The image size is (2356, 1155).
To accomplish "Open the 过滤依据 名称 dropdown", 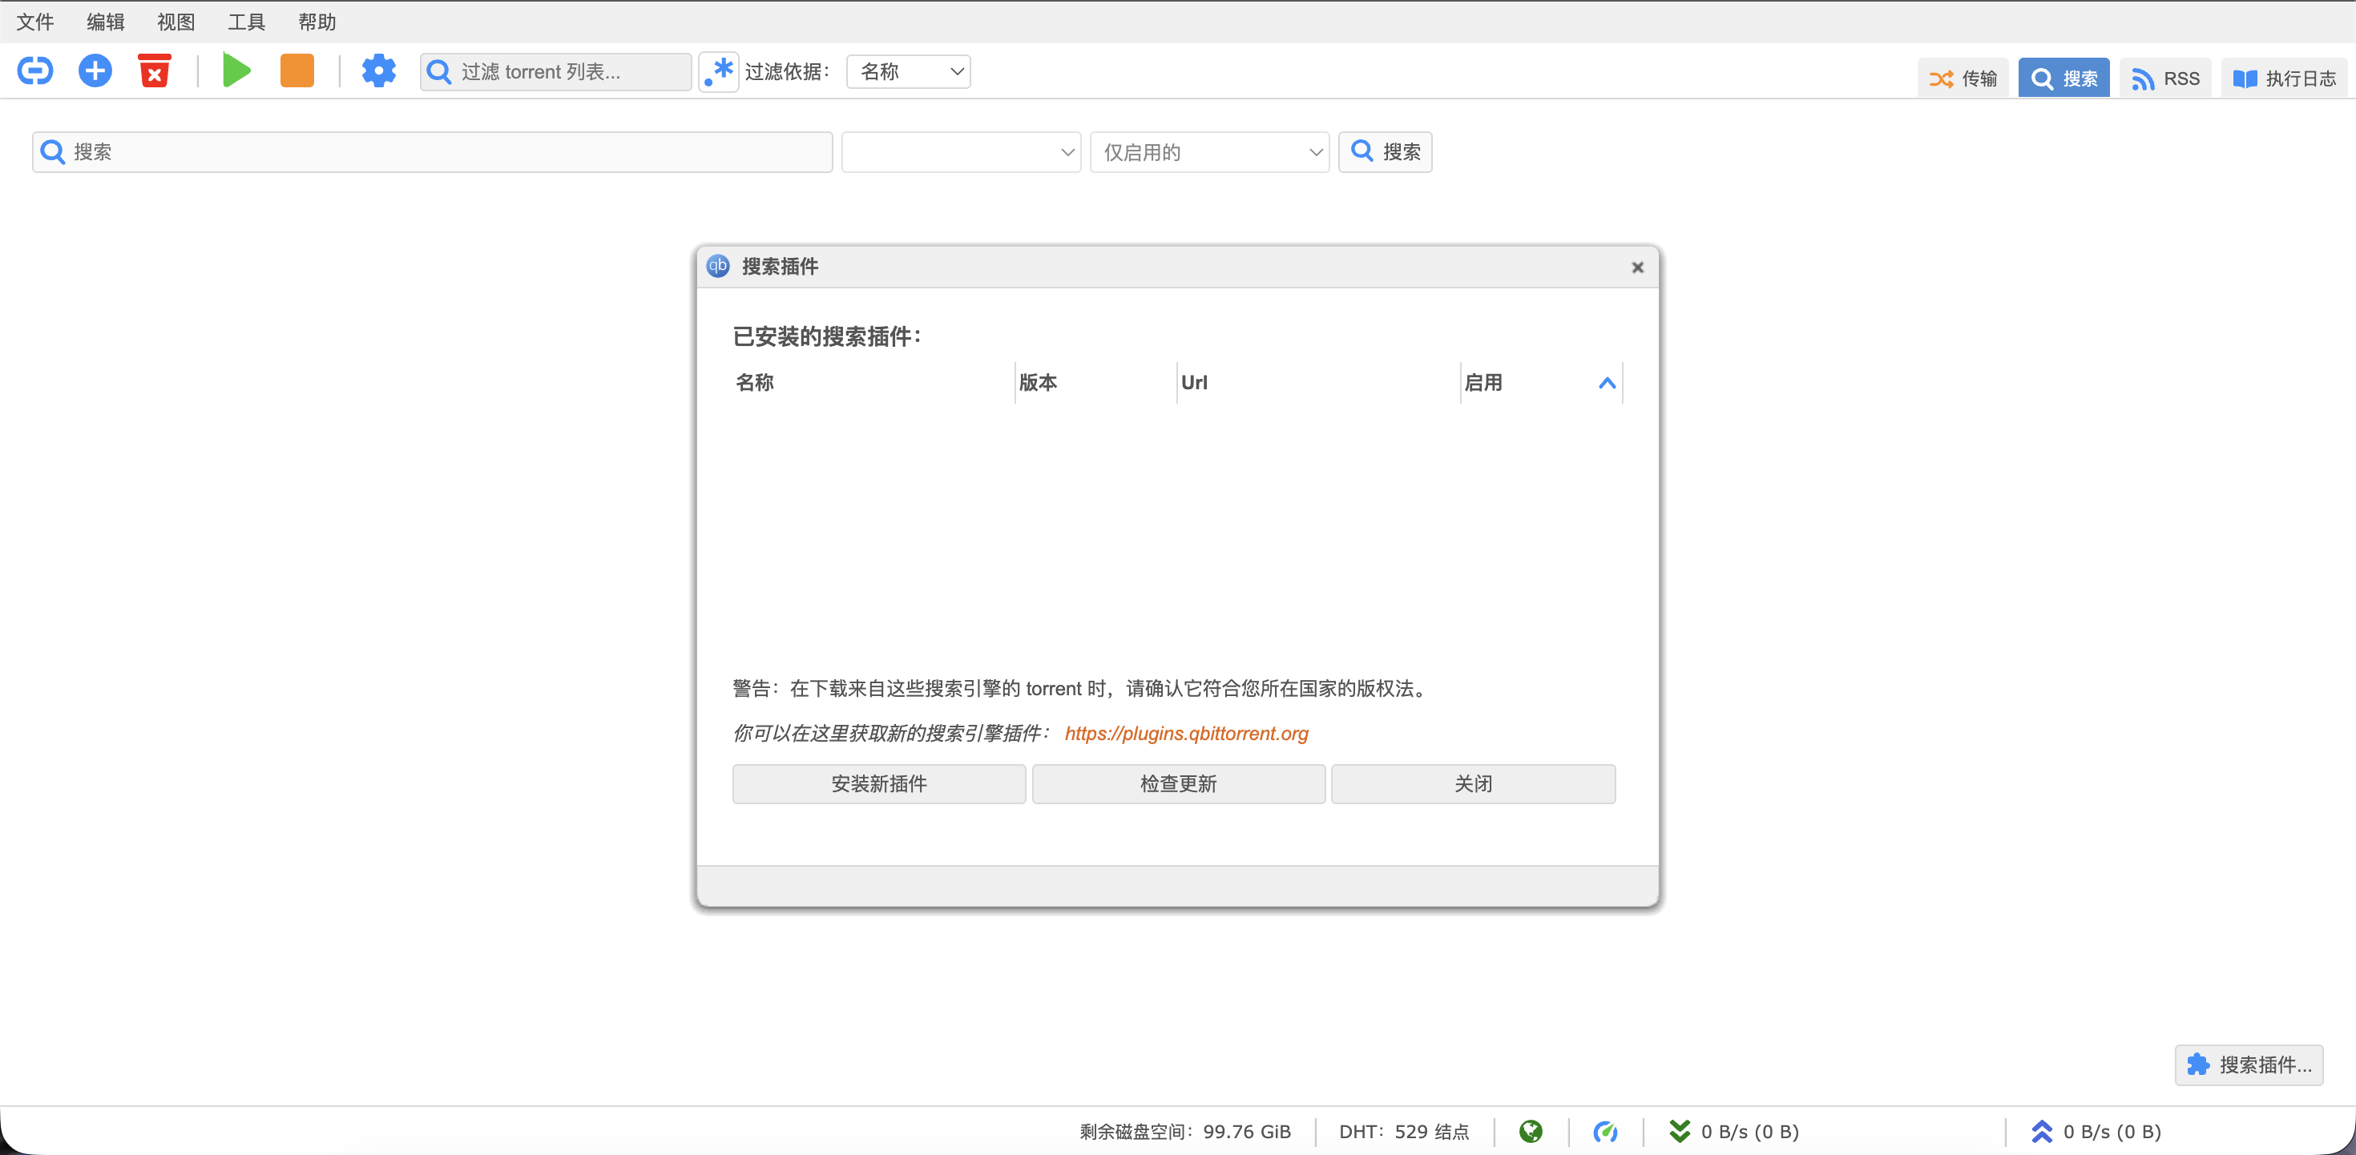I will pyautogui.click(x=907, y=70).
